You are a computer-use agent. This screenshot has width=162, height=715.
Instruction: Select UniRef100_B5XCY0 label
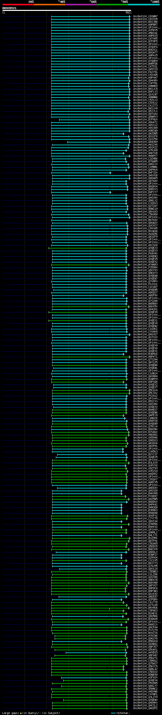point(145,401)
